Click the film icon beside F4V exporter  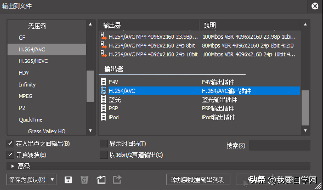104,82
